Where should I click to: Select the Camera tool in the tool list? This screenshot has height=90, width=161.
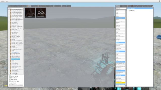click(x=120, y=53)
